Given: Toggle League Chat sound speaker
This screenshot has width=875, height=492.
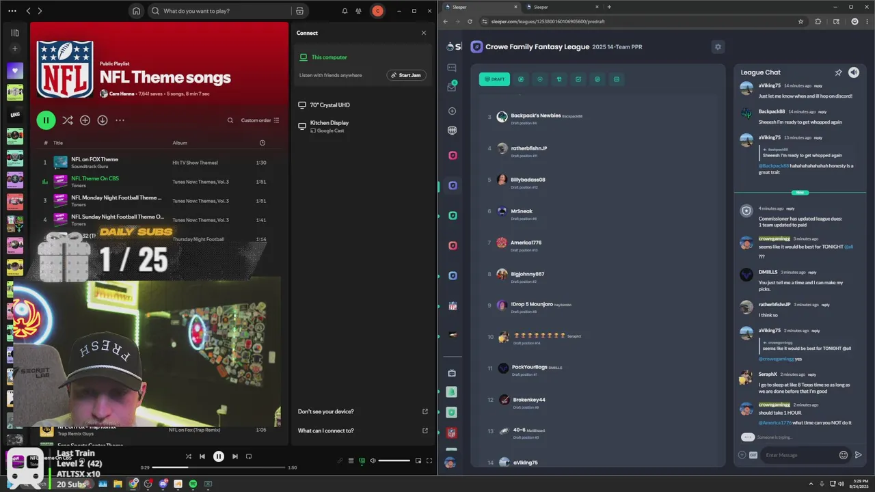Looking at the screenshot, I should 854,72.
